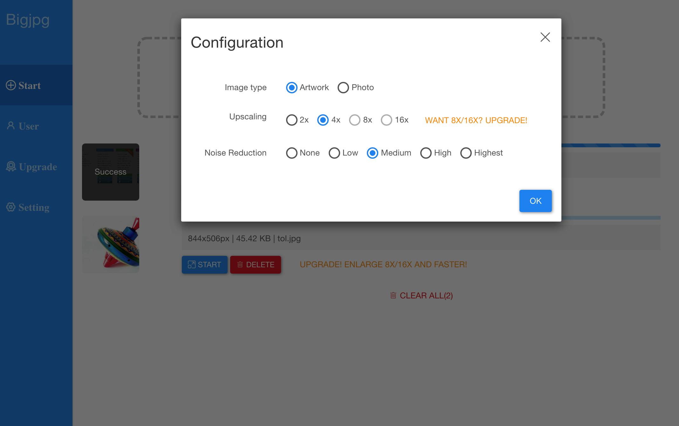Click the Upgrade badge icon in sidebar
The height and width of the screenshot is (426, 679).
point(11,166)
